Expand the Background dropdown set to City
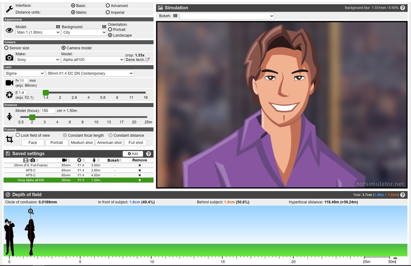Screen dimensions: 411x266 coord(84,32)
